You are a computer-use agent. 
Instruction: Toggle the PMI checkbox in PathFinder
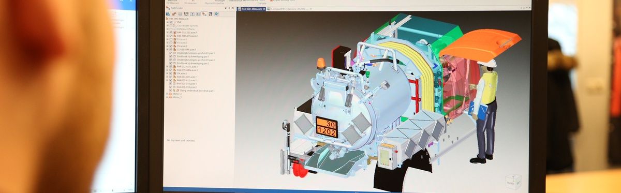(x=171, y=22)
